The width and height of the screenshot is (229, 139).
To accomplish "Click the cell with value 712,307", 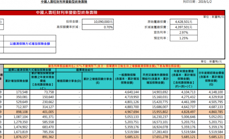I will click(x=17, y=107).
